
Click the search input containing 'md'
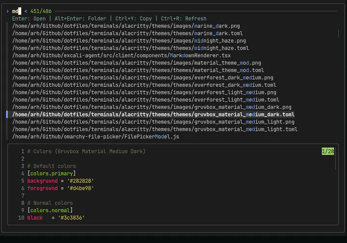[16, 11]
